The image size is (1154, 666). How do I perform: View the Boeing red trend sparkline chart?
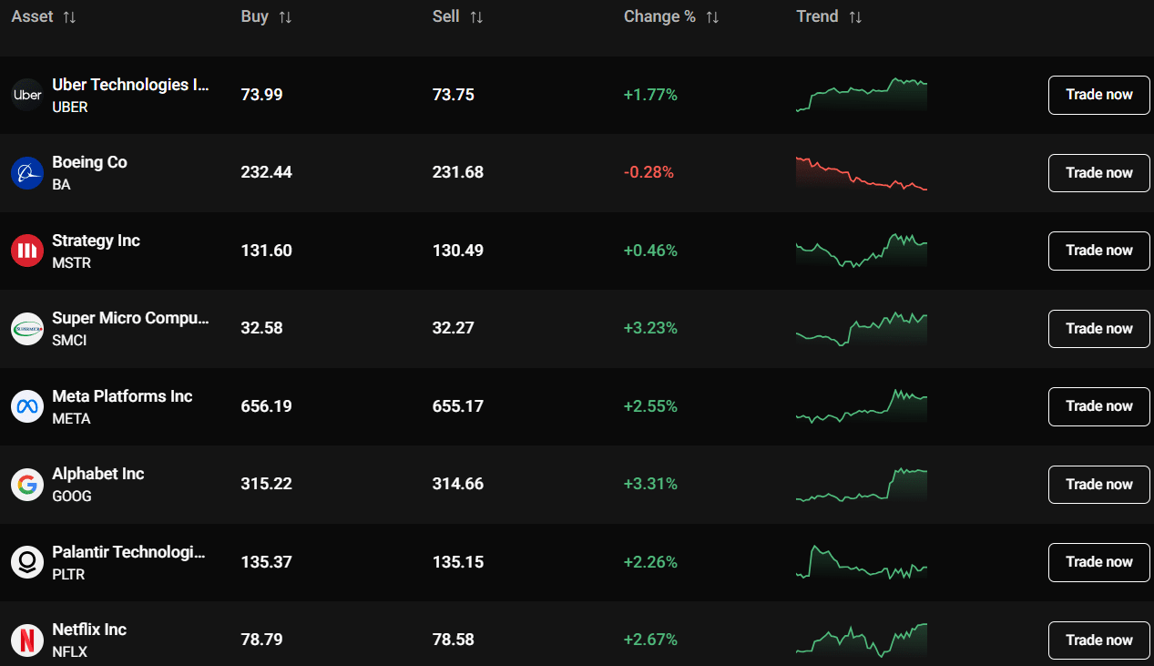(861, 173)
